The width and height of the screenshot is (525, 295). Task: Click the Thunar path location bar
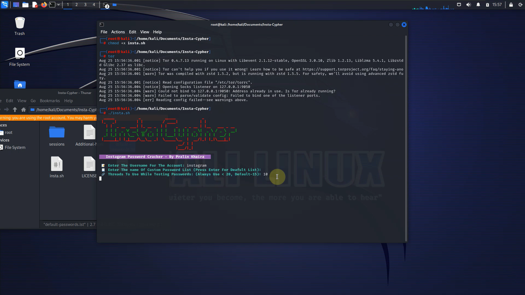[x=66, y=110]
